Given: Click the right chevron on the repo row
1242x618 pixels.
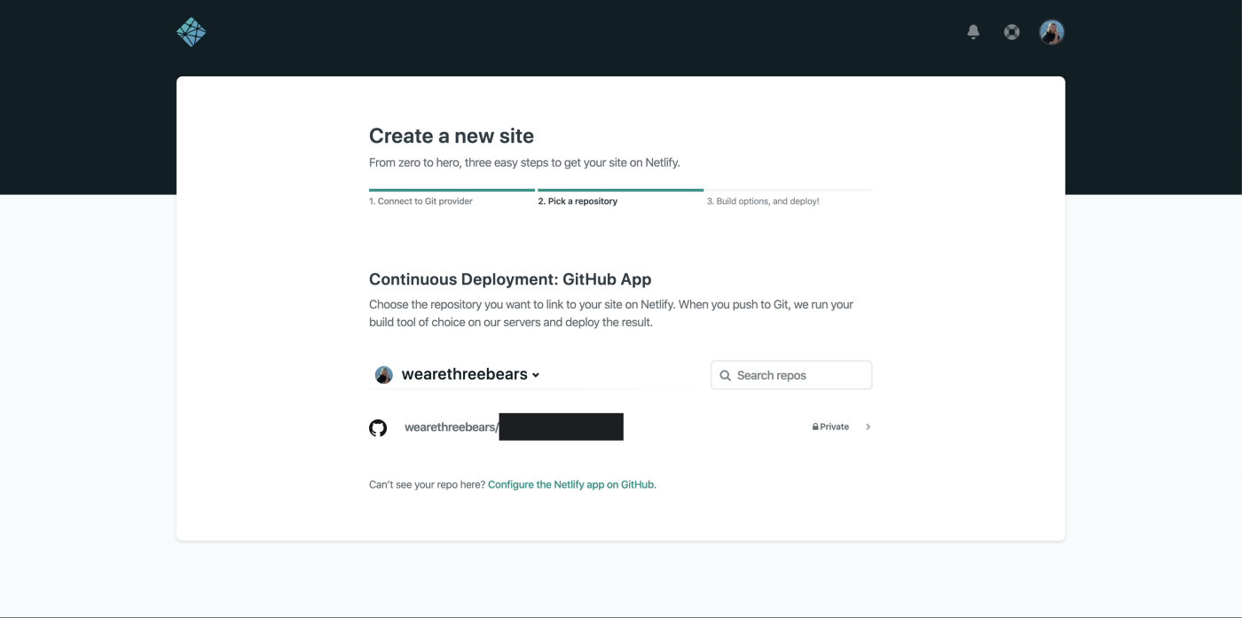Looking at the screenshot, I should click(868, 426).
